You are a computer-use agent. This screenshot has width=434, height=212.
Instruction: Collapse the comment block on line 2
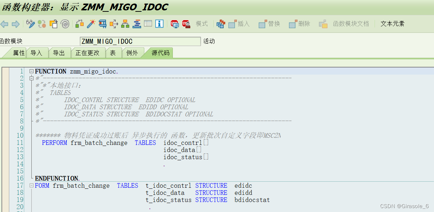coord(31,78)
